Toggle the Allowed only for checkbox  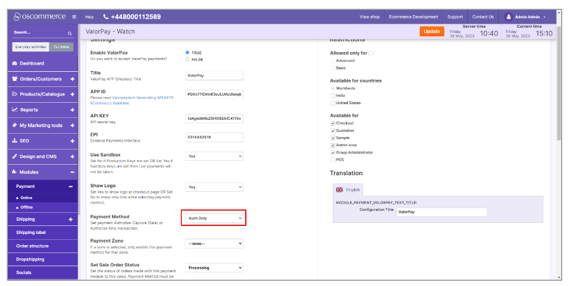click(371, 53)
